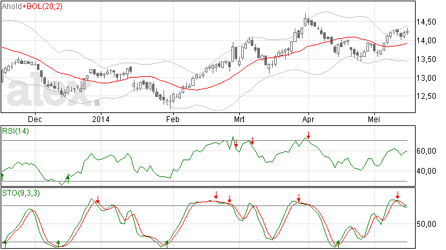Click the green stochastic buy arrow at February
446x250 pixels.
[167, 244]
